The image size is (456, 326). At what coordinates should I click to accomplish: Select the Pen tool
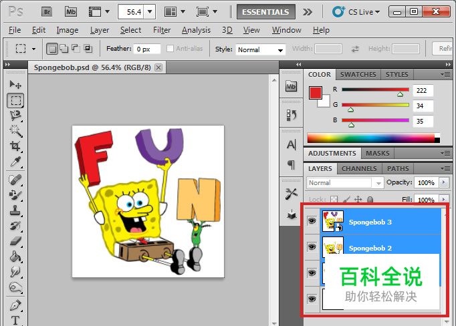tap(15, 305)
